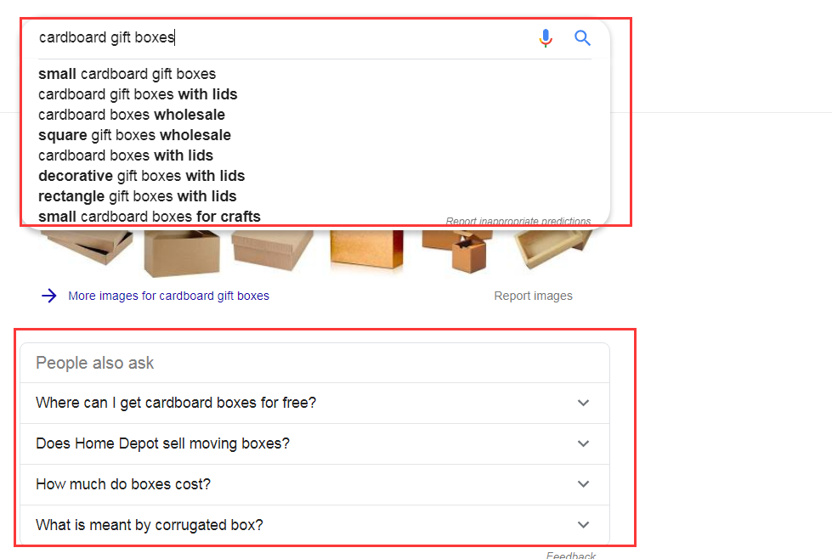The image size is (832, 559).
Task: Click inside the search text field
Action: tap(280, 38)
